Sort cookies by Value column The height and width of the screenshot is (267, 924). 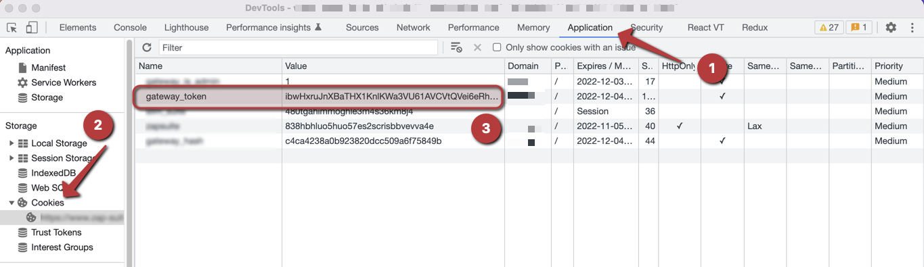(393, 66)
